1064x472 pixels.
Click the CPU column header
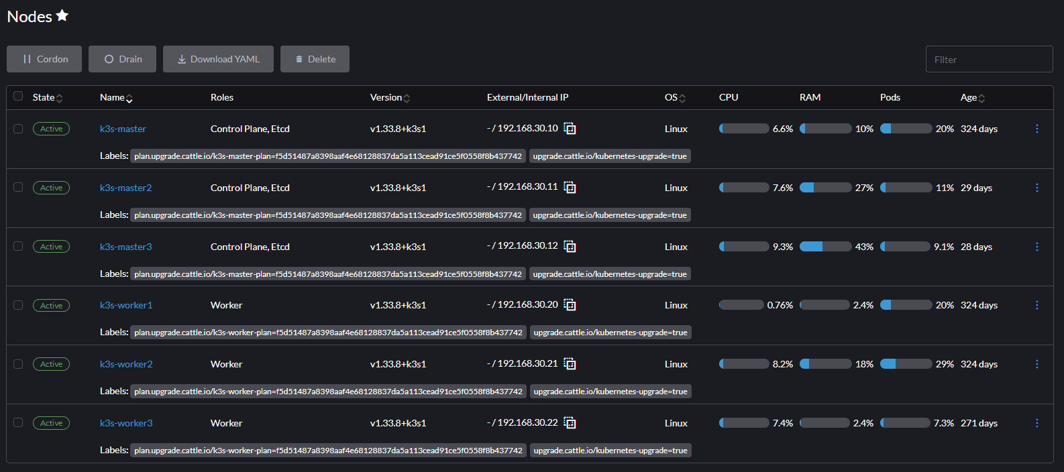[729, 97]
